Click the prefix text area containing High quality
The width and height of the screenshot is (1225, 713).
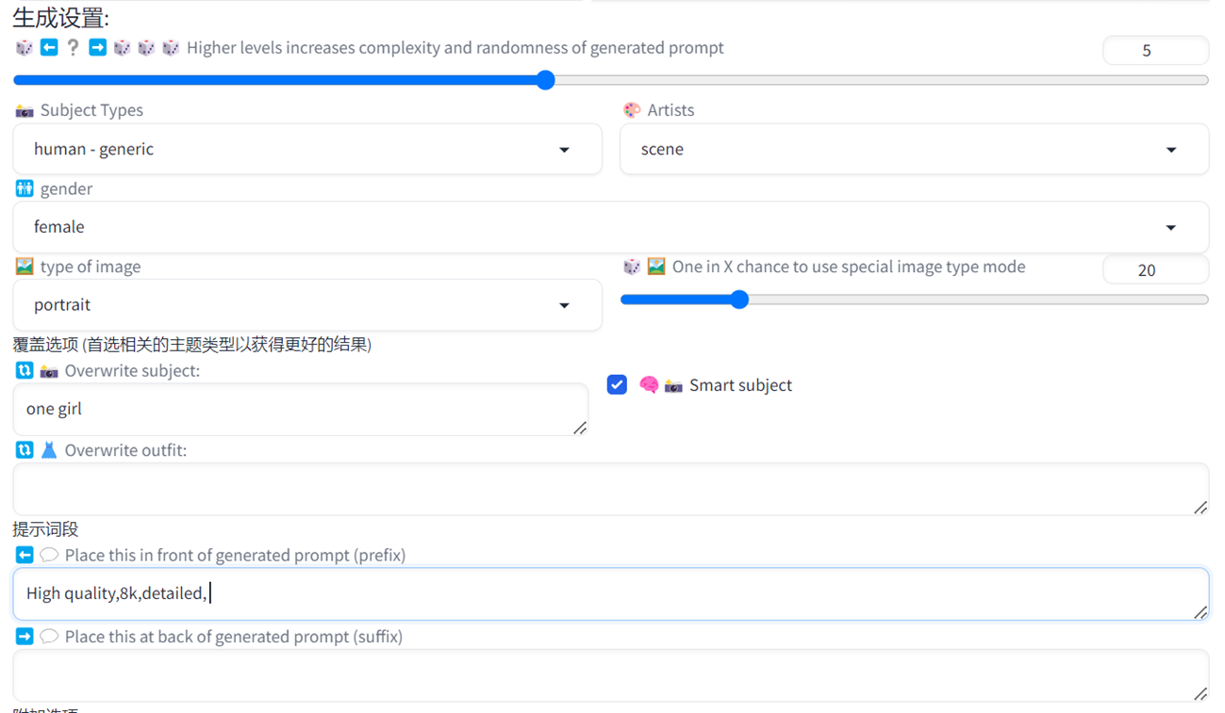click(x=611, y=594)
